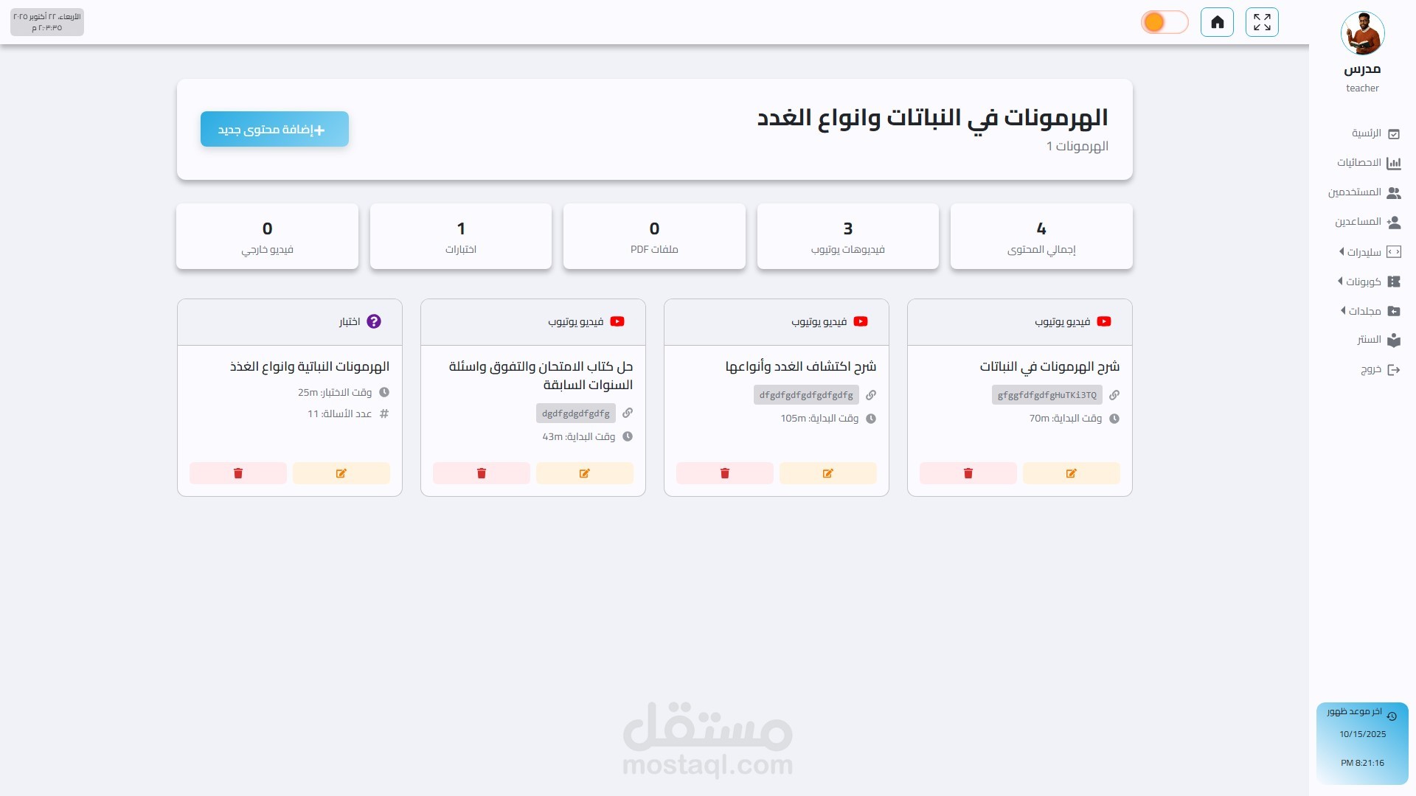Click the purple question mark quiz icon
The width and height of the screenshot is (1416, 796).
(x=374, y=321)
